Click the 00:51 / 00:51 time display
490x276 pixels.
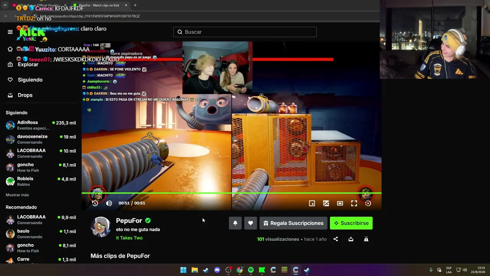[132, 203]
